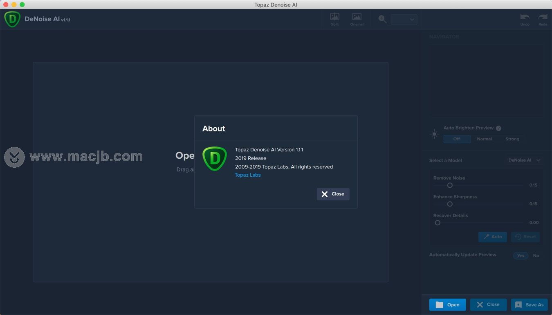
Task: Click the Enhance Sharpness value 0.15
Action: 533,204
